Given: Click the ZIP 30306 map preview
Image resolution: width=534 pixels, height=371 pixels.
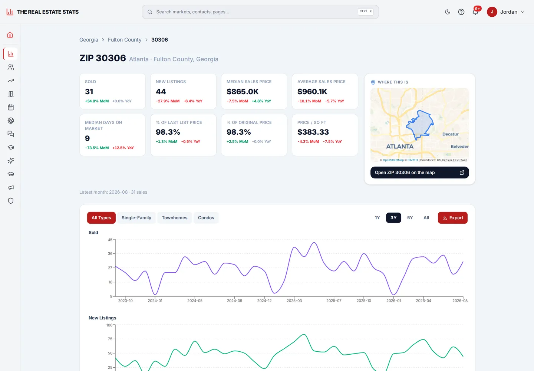Looking at the screenshot, I should [420, 125].
